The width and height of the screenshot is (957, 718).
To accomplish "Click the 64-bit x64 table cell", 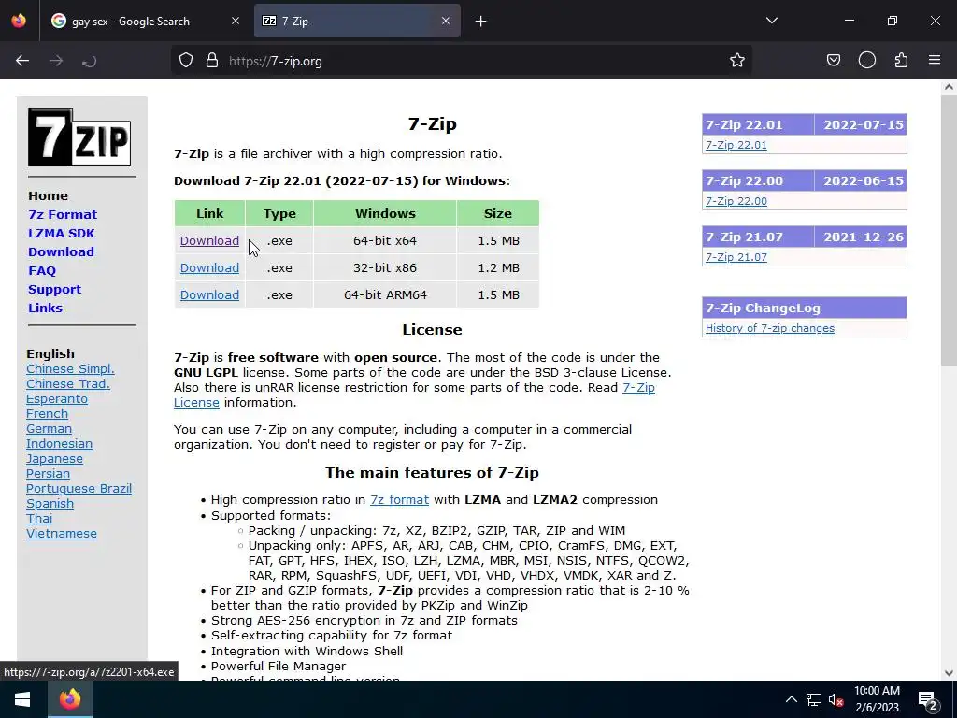I will point(385,240).
